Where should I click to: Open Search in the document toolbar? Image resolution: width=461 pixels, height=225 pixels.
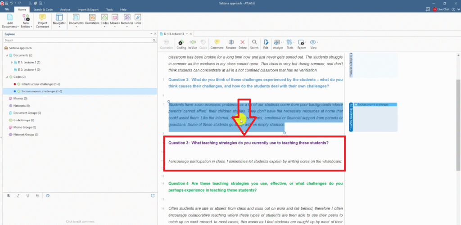[254, 44]
